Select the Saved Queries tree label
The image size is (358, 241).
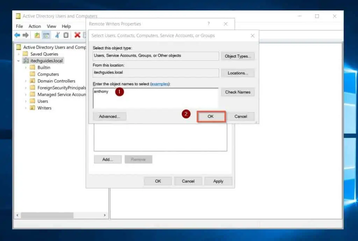tap(44, 54)
